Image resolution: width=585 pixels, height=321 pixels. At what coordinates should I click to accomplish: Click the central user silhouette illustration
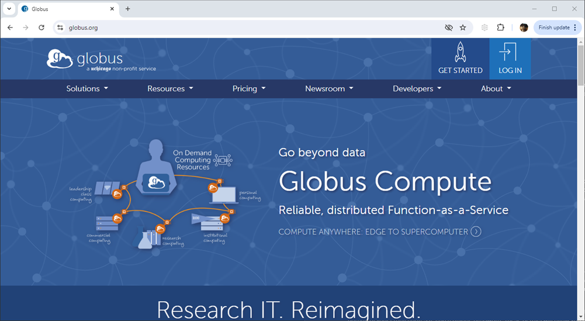point(156,167)
